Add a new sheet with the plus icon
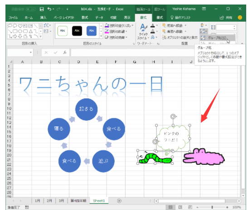The image size is (248, 210). click(x=119, y=201)
